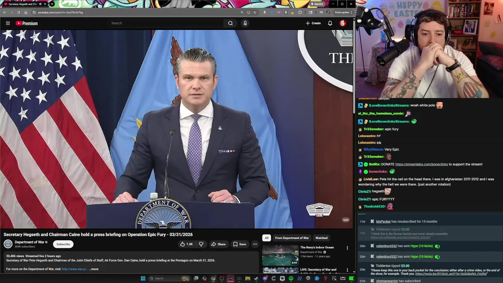
Task: Click the YouTube search magnifier button
Action: coord(230,23)
